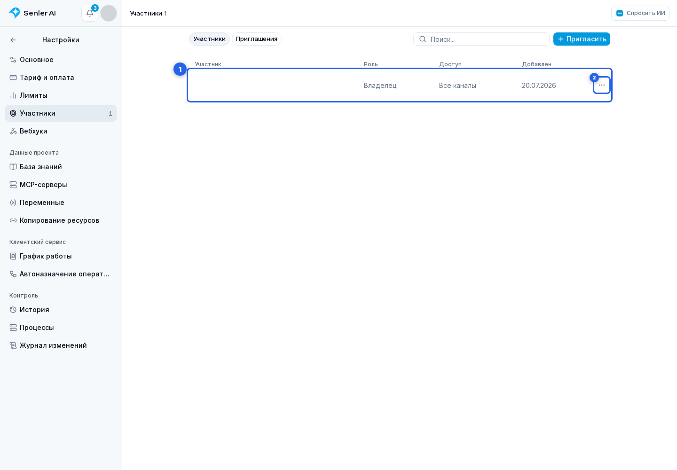Image resolution: width=677 pixels, height=470 pixels.
Task: Click the Спросить ИИ button
Action: coord(640,13)
